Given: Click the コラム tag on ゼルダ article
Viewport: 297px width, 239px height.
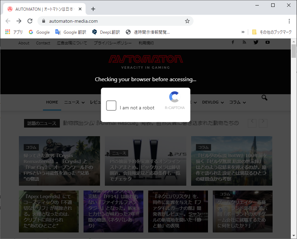Looking at the screenshot, I should point(203,147).
